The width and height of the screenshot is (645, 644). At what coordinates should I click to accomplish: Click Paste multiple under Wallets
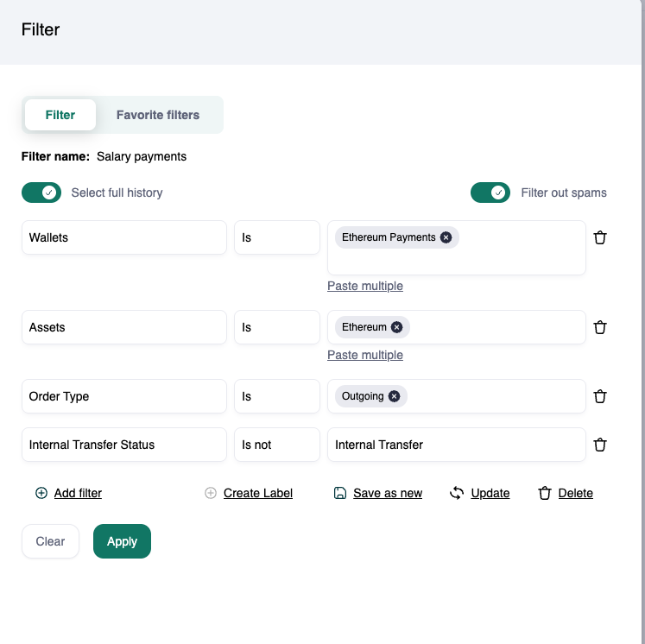tap(364, 286)
